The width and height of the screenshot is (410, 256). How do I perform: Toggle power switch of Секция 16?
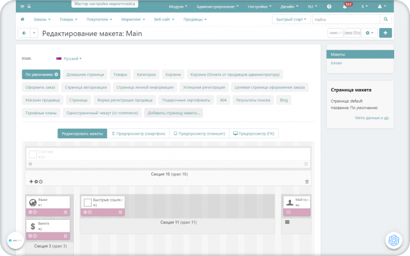tap(41, 182)
